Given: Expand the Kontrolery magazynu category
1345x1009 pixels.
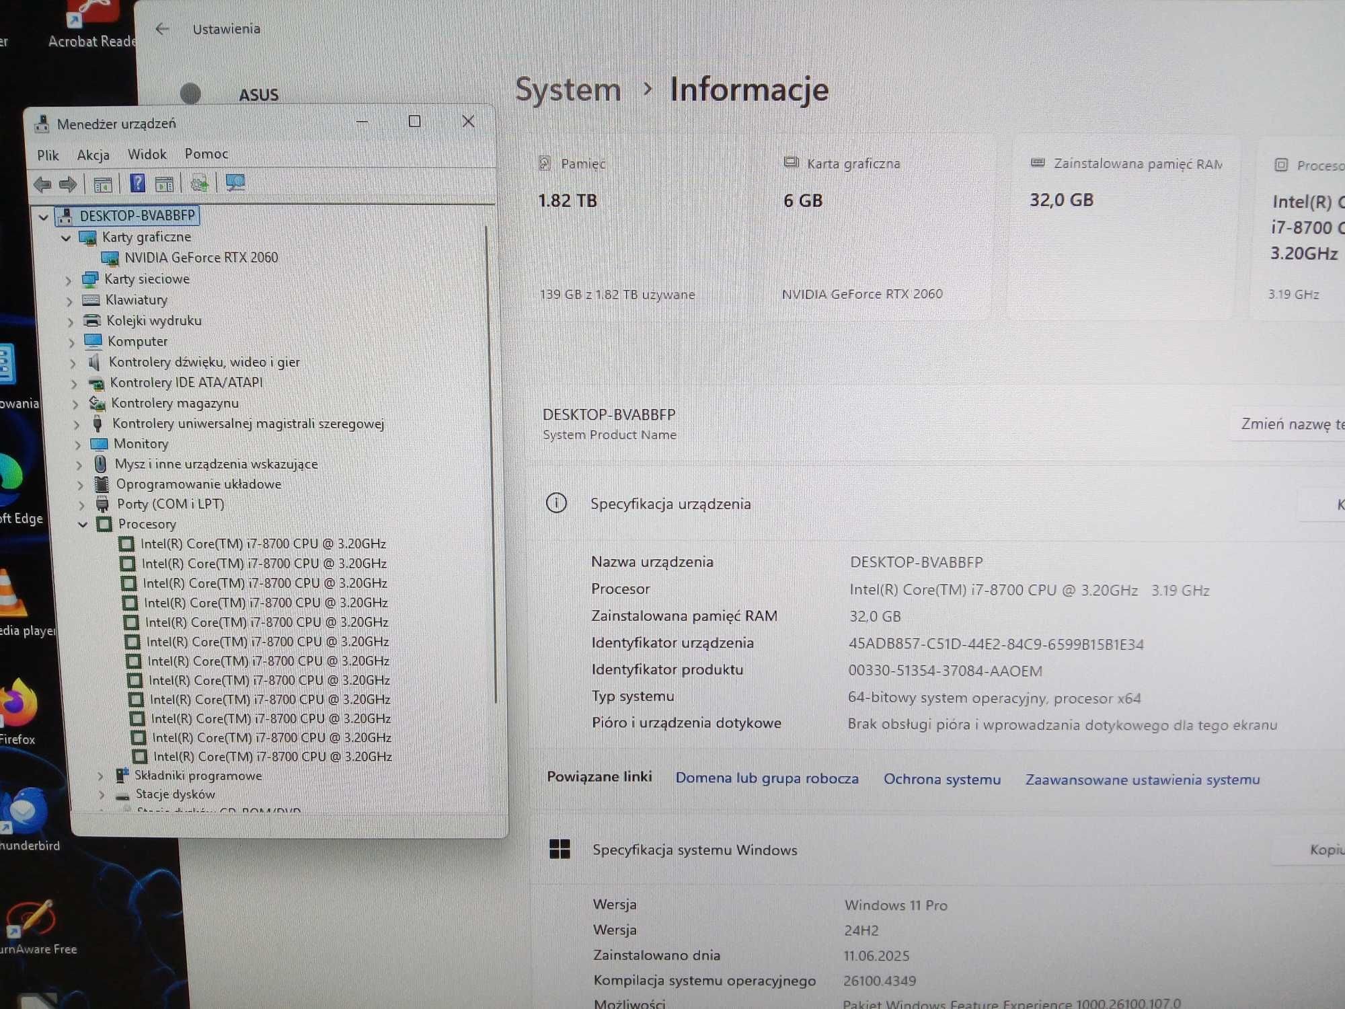Looking at the screenshot, I should click(75, 405).
